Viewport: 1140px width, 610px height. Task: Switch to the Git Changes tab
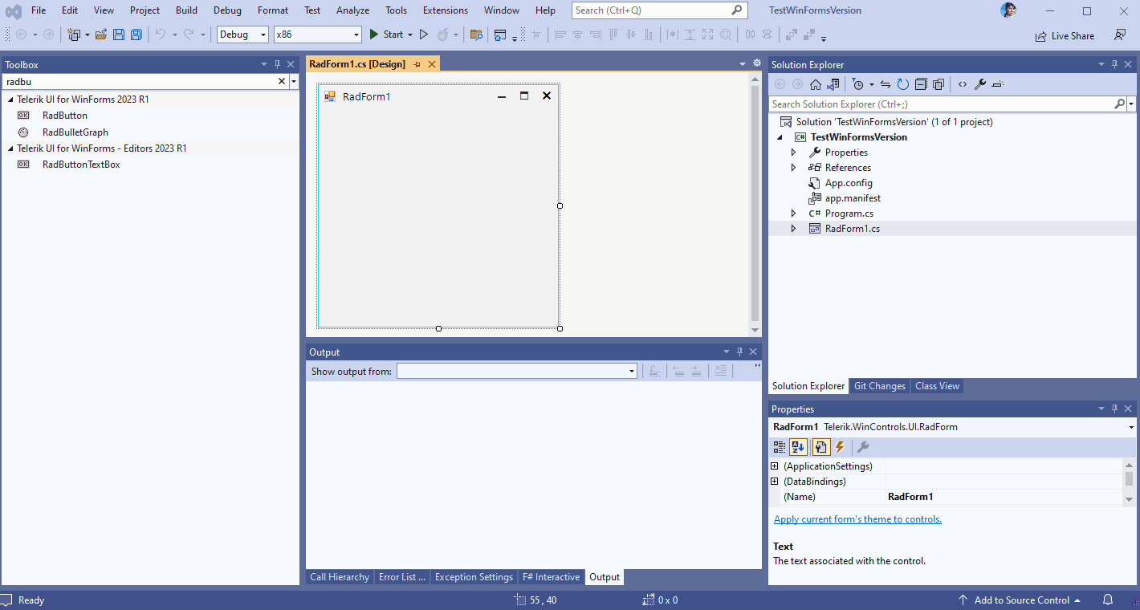879,386
